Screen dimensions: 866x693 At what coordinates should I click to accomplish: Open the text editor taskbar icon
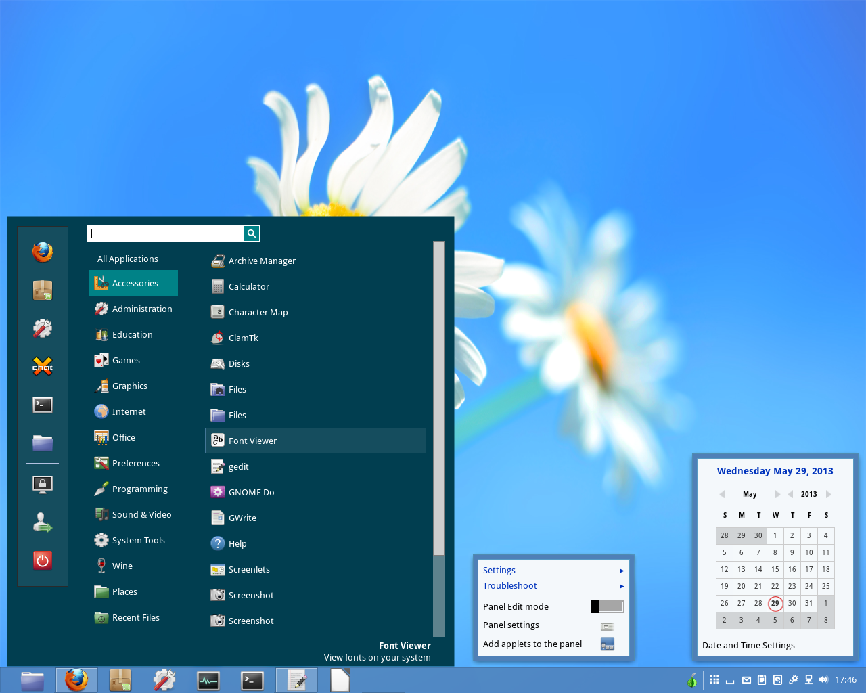click(296, 680)
